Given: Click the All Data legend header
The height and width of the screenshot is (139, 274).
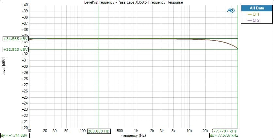Looking at the screenshot, I should [x=256, y=8].
